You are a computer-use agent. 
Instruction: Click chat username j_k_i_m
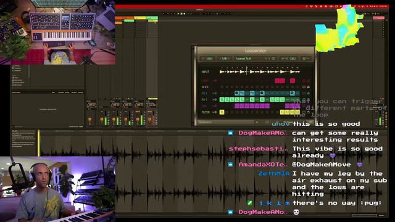[274, 203]
